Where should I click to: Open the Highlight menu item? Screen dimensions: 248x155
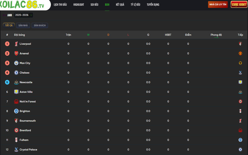(x=79, y=5)
